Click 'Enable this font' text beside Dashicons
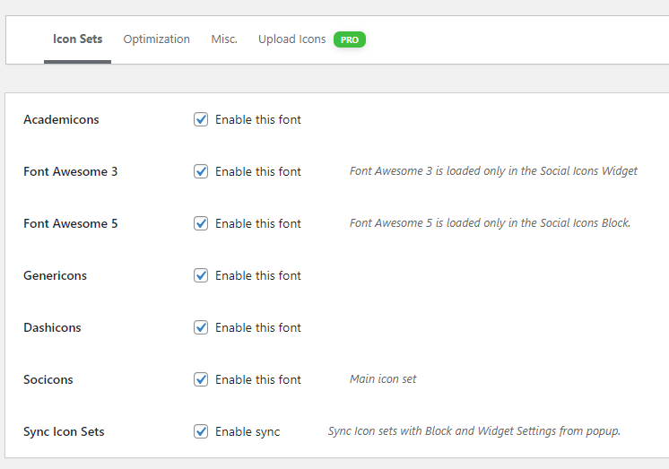The width and height of the screenshot is (669, 469). click(x=258, y=328)
